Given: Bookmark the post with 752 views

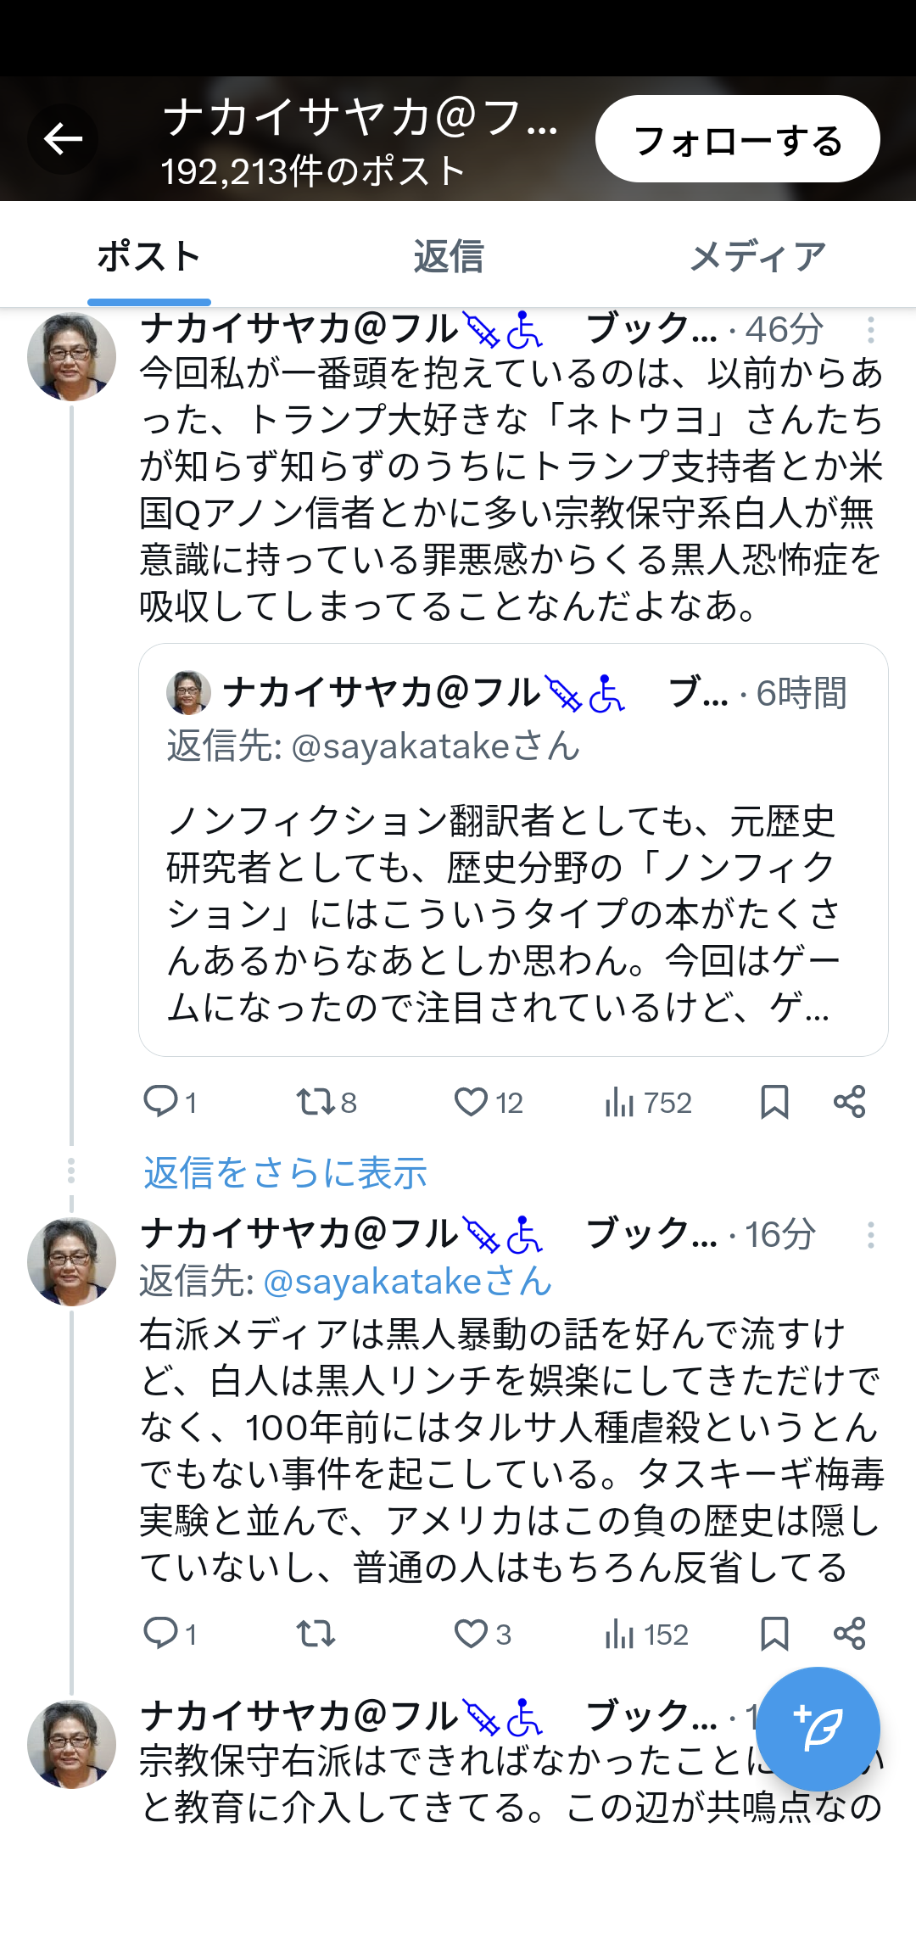Looking at the screenshot, I should 774,1102.
